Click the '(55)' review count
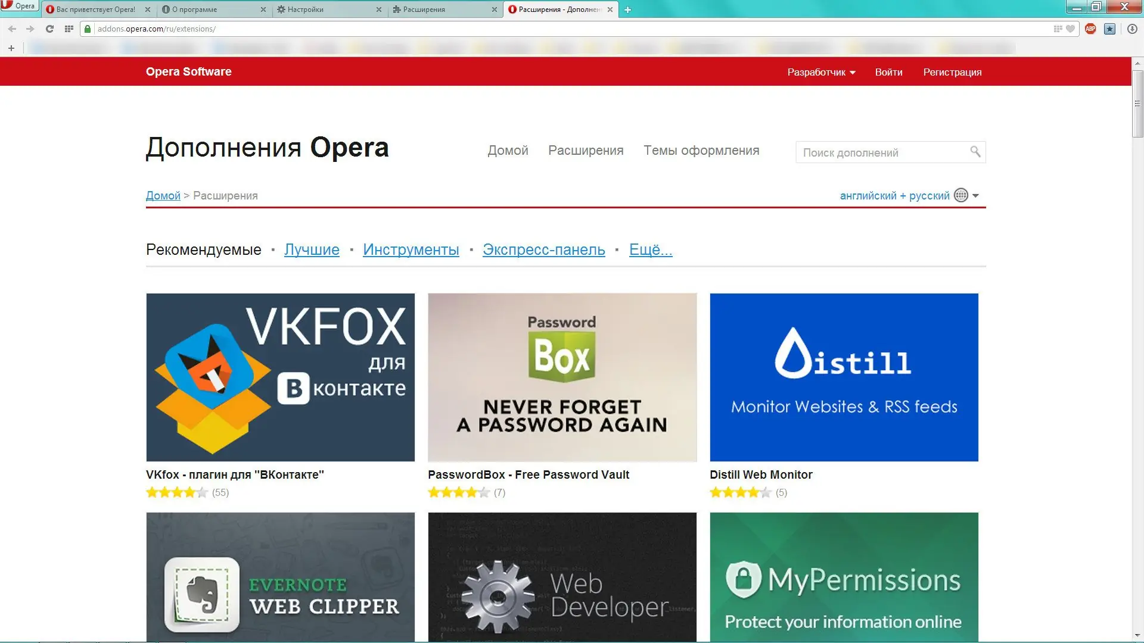Viewport: 1144px width, 643px height. [x=220, y=492]
